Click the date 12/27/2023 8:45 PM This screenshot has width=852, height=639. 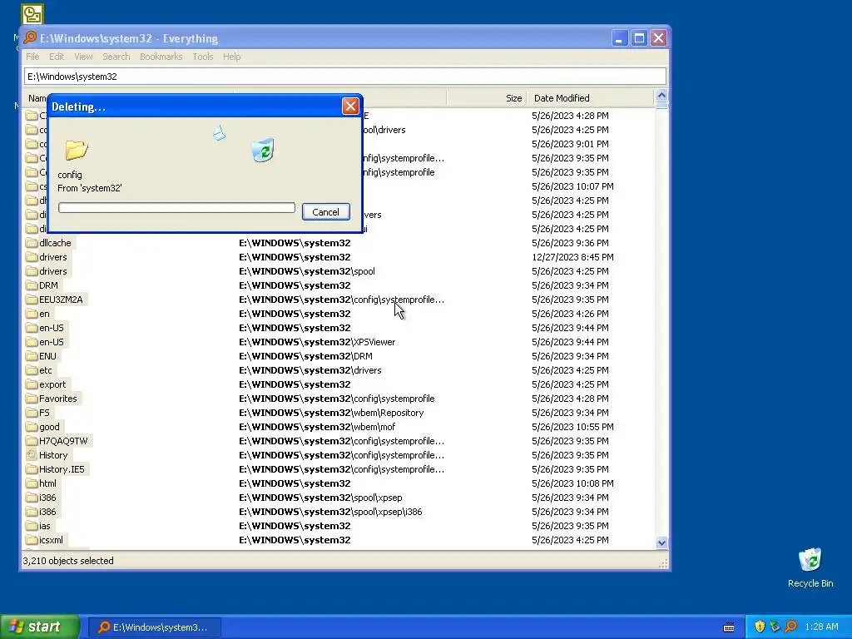[x=572, y=257]
